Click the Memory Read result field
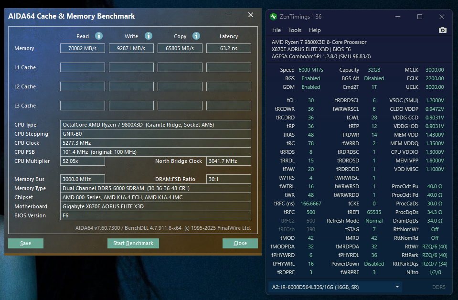The image size is (458, 300). (x=82, y=48)
